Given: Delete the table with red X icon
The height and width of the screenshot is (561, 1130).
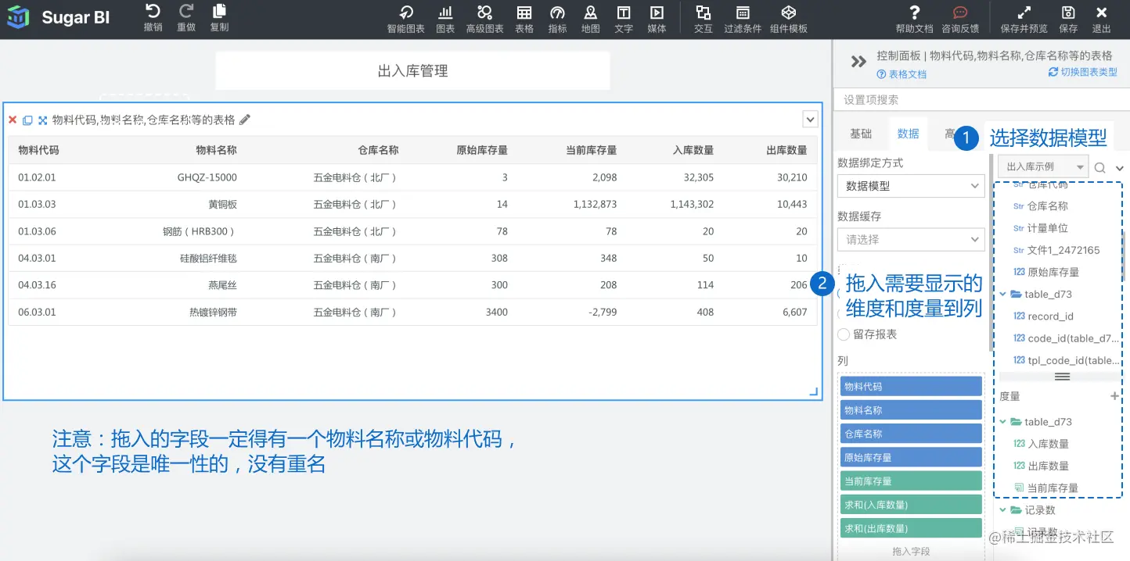Looking at the screenshot, I should [13, 120].
